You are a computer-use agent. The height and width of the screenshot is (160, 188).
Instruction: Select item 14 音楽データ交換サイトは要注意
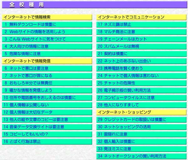[47, 127]
